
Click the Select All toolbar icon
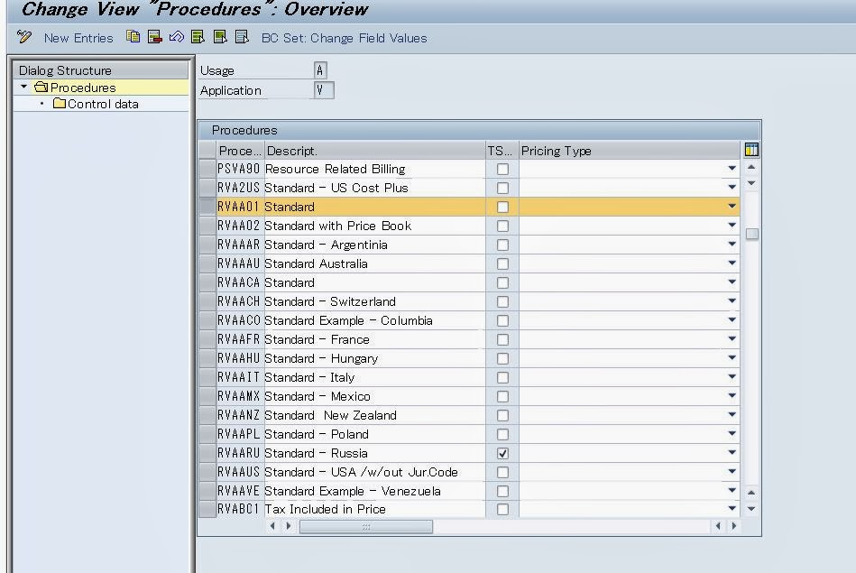(x=198, y=37)
